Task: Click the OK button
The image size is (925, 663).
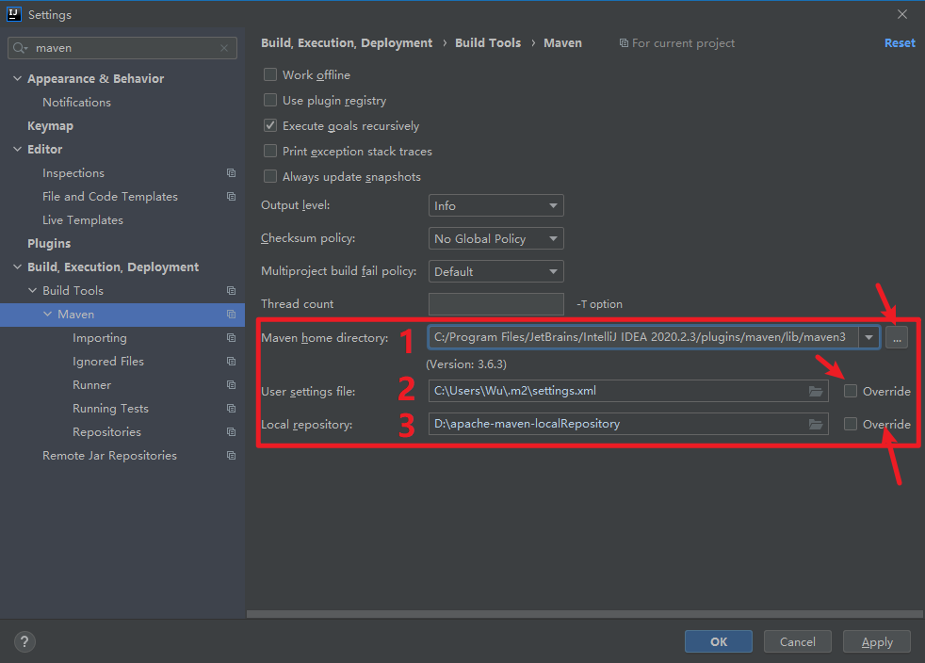Action: pos(719,641)
